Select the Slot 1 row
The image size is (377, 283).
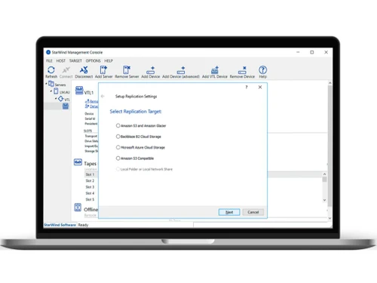coord(90,174)
